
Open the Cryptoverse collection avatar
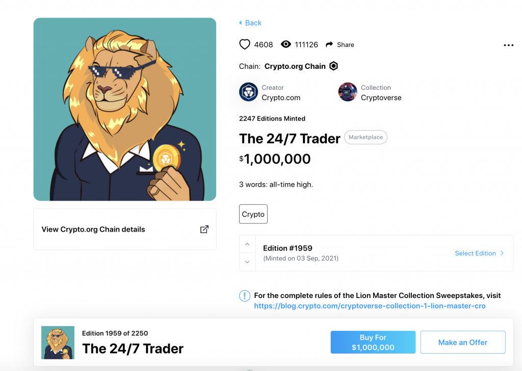pos(348,92)
